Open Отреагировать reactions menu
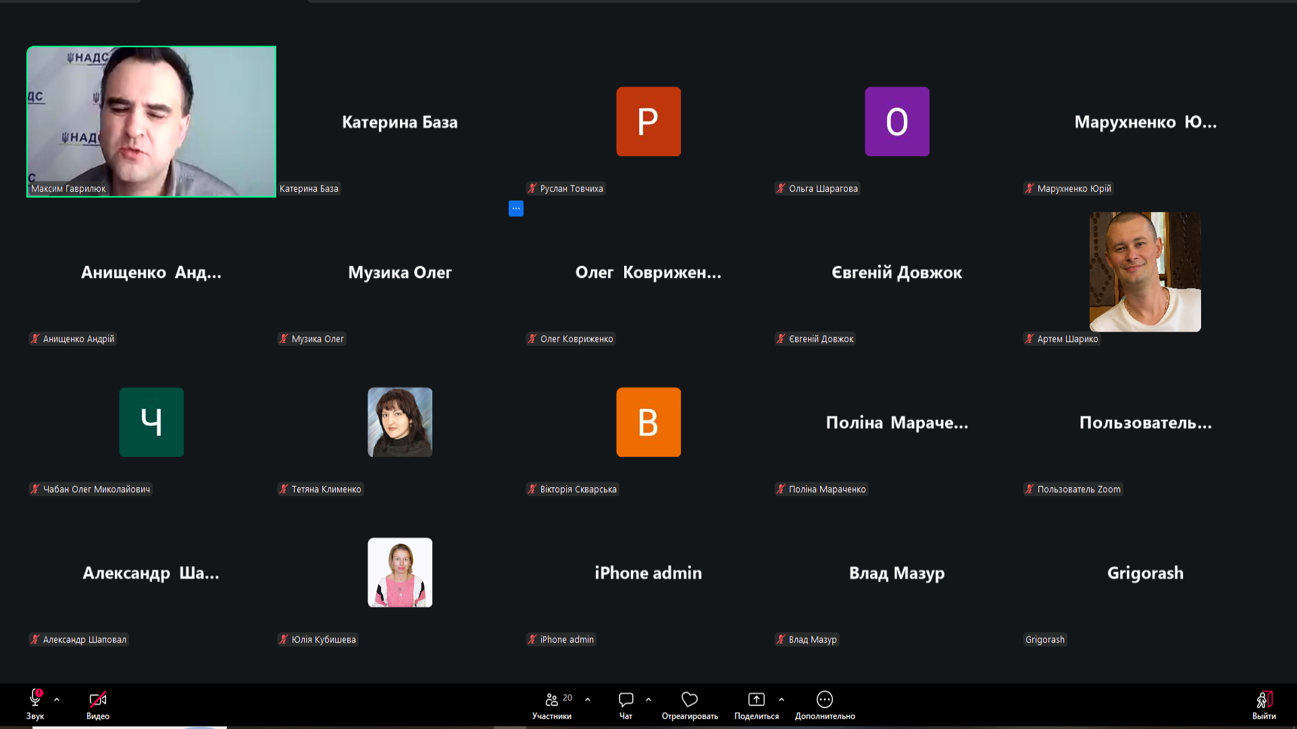Image resolution: width=1297 pixels, height=729 pixels. point(690,705)
